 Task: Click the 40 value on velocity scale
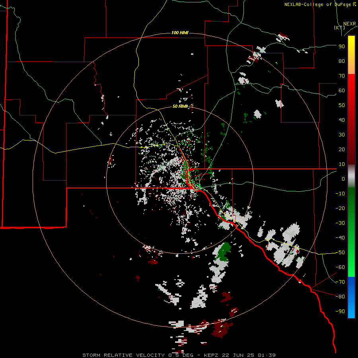tap(342, 120)
